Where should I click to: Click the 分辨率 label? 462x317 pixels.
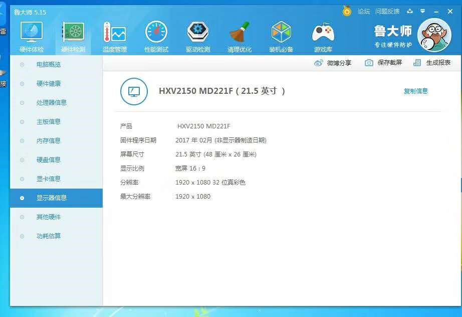click(x=129, y=183)
